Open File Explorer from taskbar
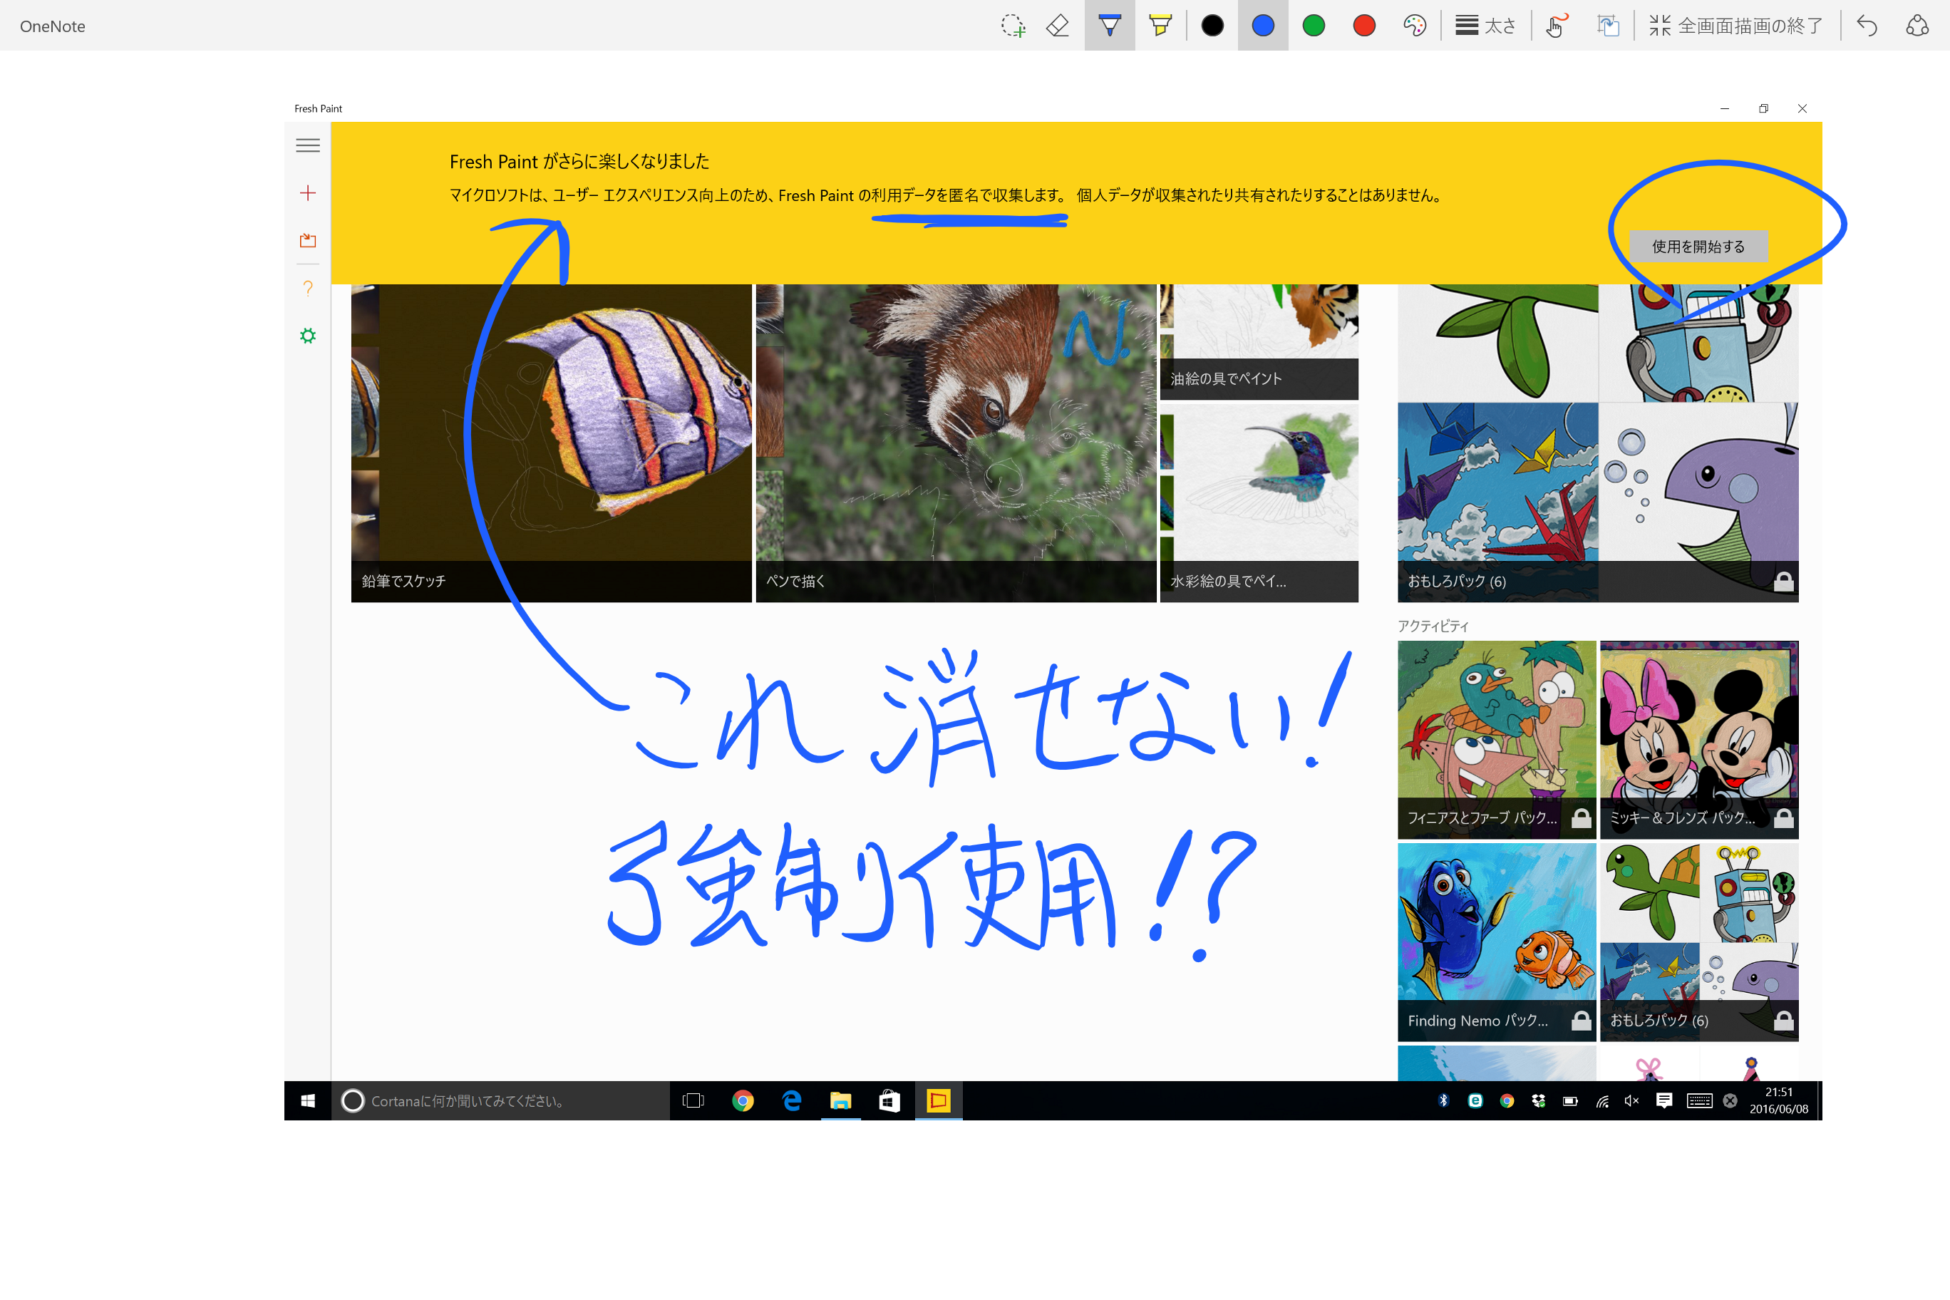Image resolution: width=1950 pixels, height=1300 pixels. click(841, 1100)
